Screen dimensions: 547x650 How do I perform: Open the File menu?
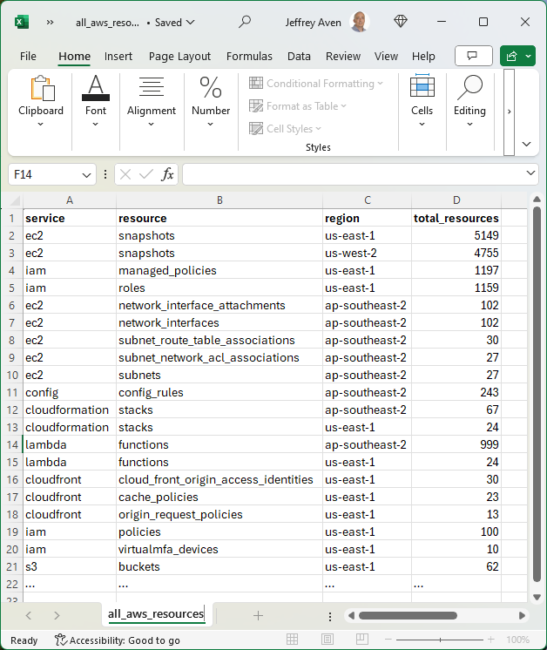28,56
